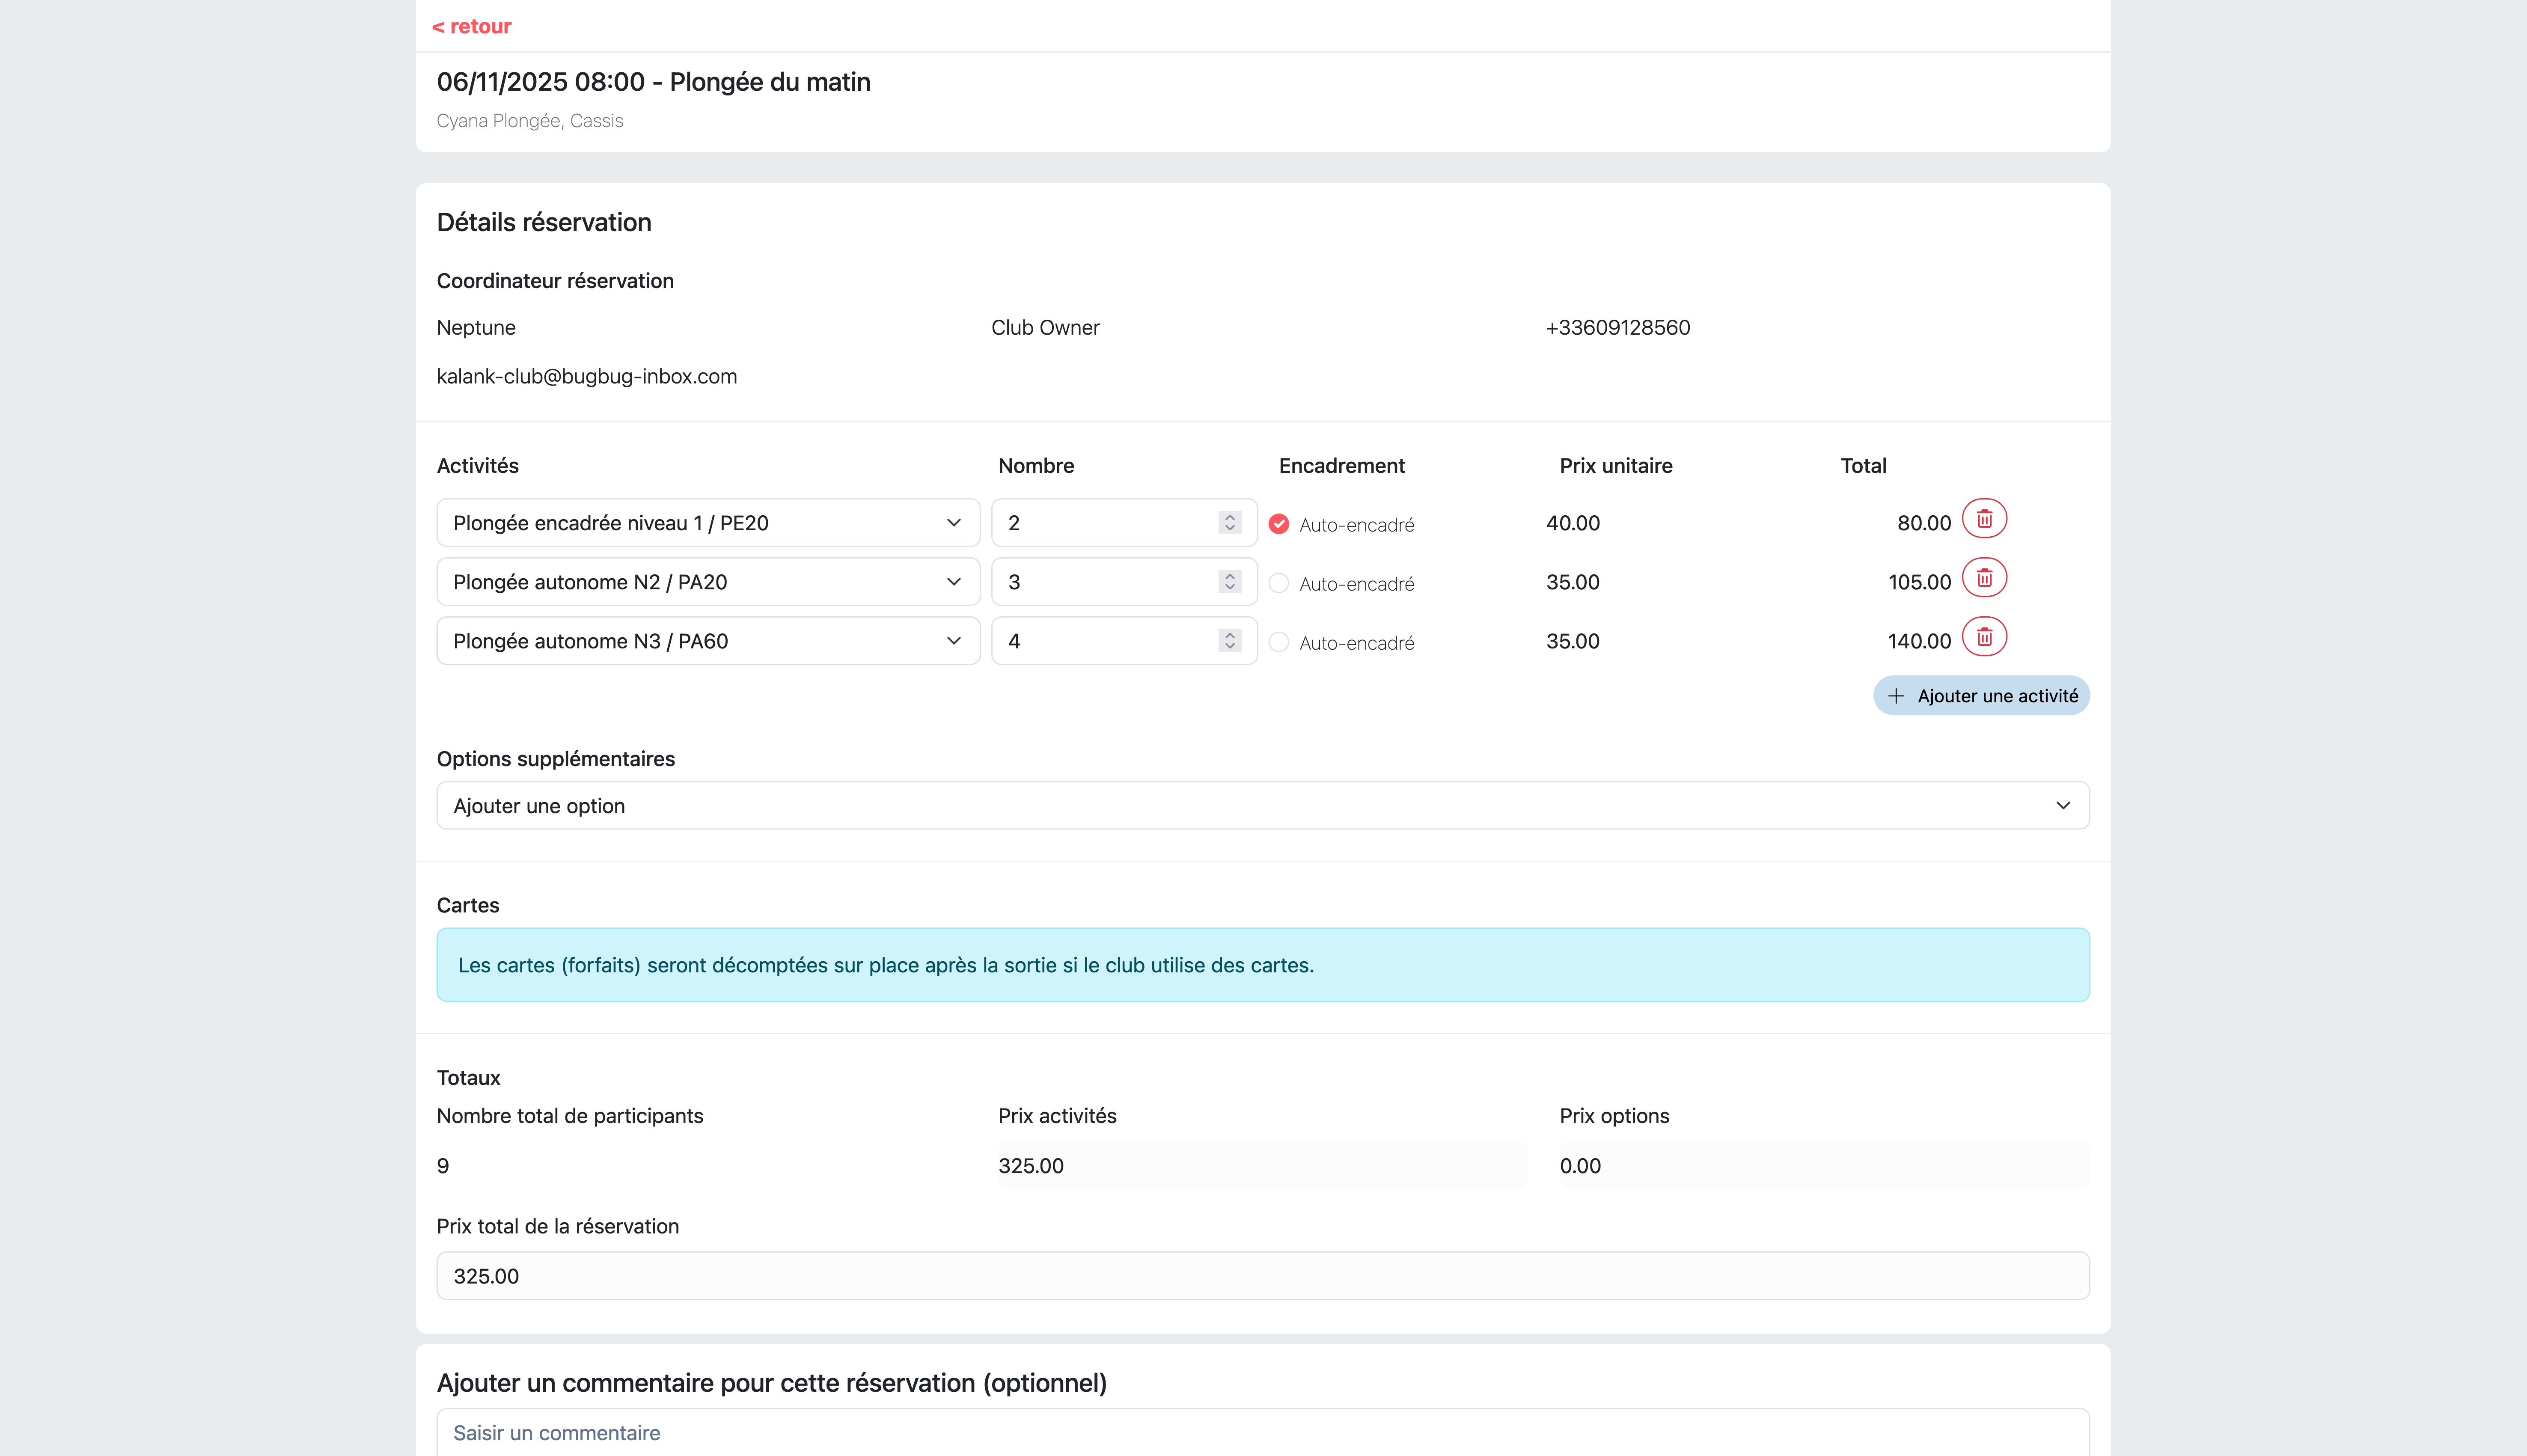The width and height of the screenshot is (2527, 1456).
Task: Click the stepper arrows of the quantity field showing 2
Action: pyautogui.click(x=1230, y=523)
